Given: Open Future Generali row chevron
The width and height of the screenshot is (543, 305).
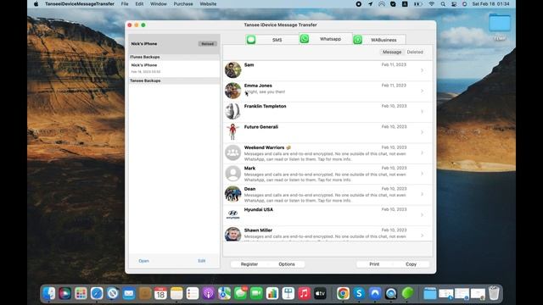Looking at the screenshot, I should pyautogui.click(x=423, y=132).
